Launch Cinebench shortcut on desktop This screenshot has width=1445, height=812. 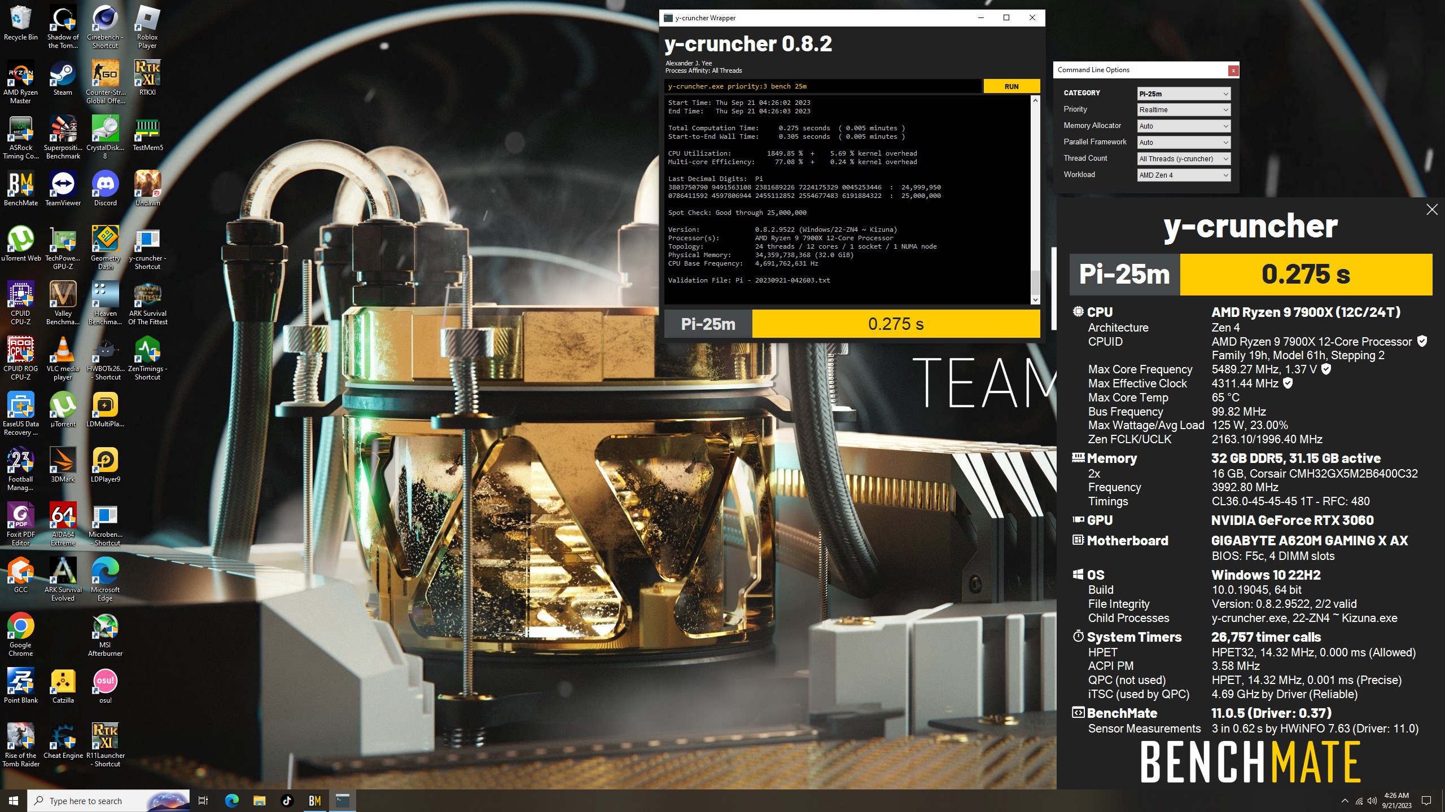105,27
